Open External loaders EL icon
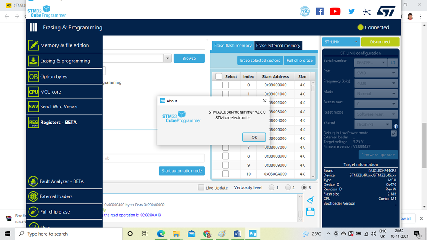This screenshot has height=240, width=427. pos(33,196)
